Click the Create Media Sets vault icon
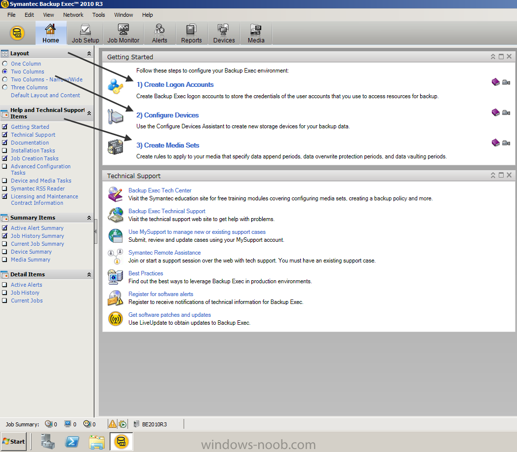This screenshot has height=452, width=517. pos(116,147)
